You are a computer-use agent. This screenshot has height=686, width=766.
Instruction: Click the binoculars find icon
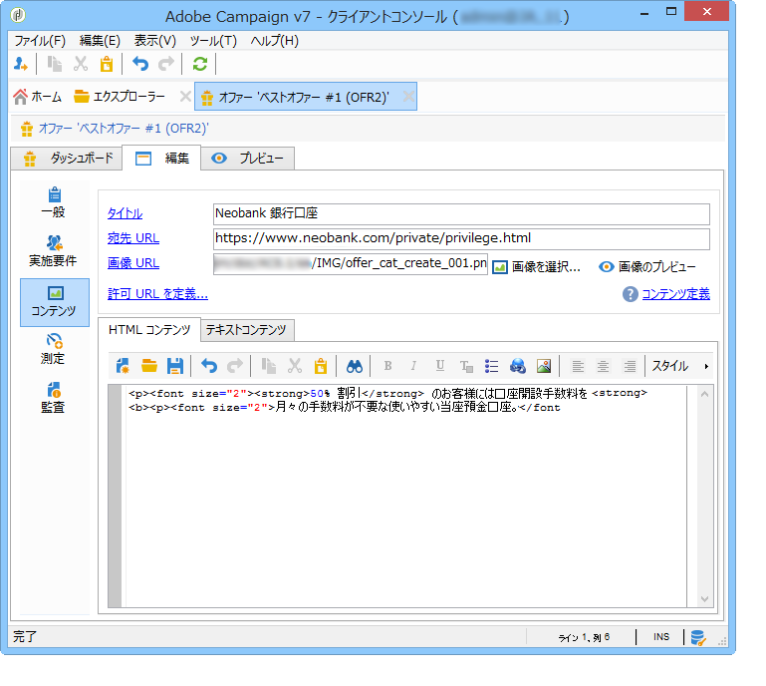pyautogui.click(x=355, y=366)
